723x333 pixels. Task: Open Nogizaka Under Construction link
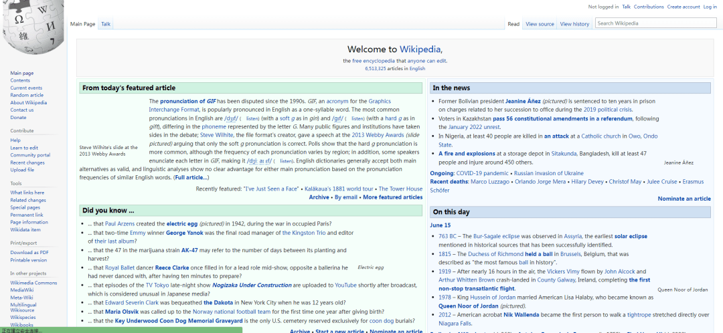pyautogui.click(x=252, y=286)
